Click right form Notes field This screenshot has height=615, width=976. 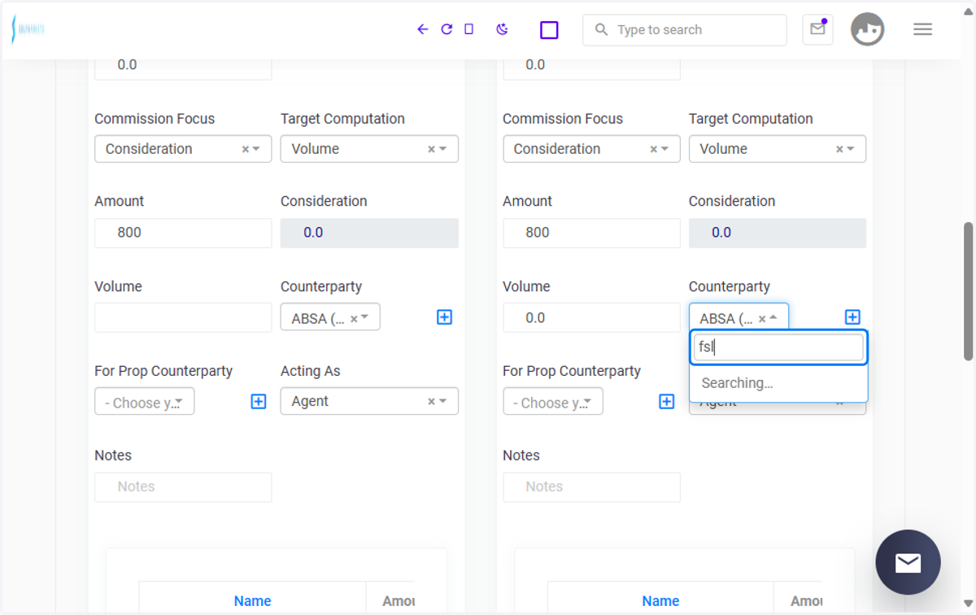click(591, 486)
